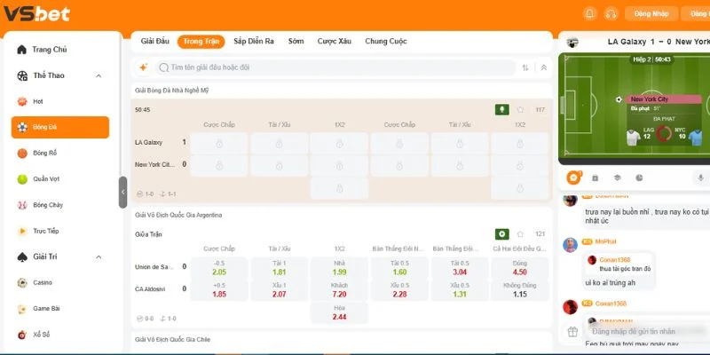Bet Đúng both teams score 4.50
Screen dimensions: 710x355
520,268
